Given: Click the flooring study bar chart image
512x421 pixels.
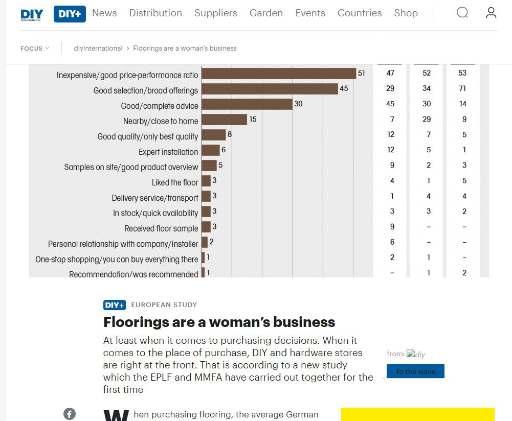Looking at the screenshot, I should [259, 171].
